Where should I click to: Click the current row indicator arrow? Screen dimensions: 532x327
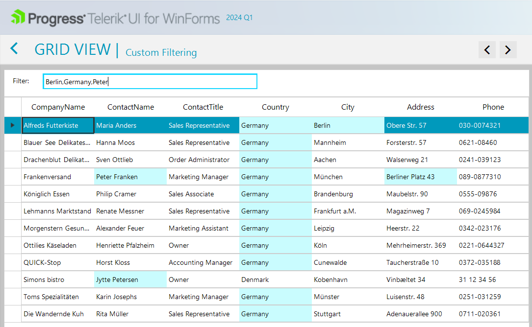click(x=13, y=125)
